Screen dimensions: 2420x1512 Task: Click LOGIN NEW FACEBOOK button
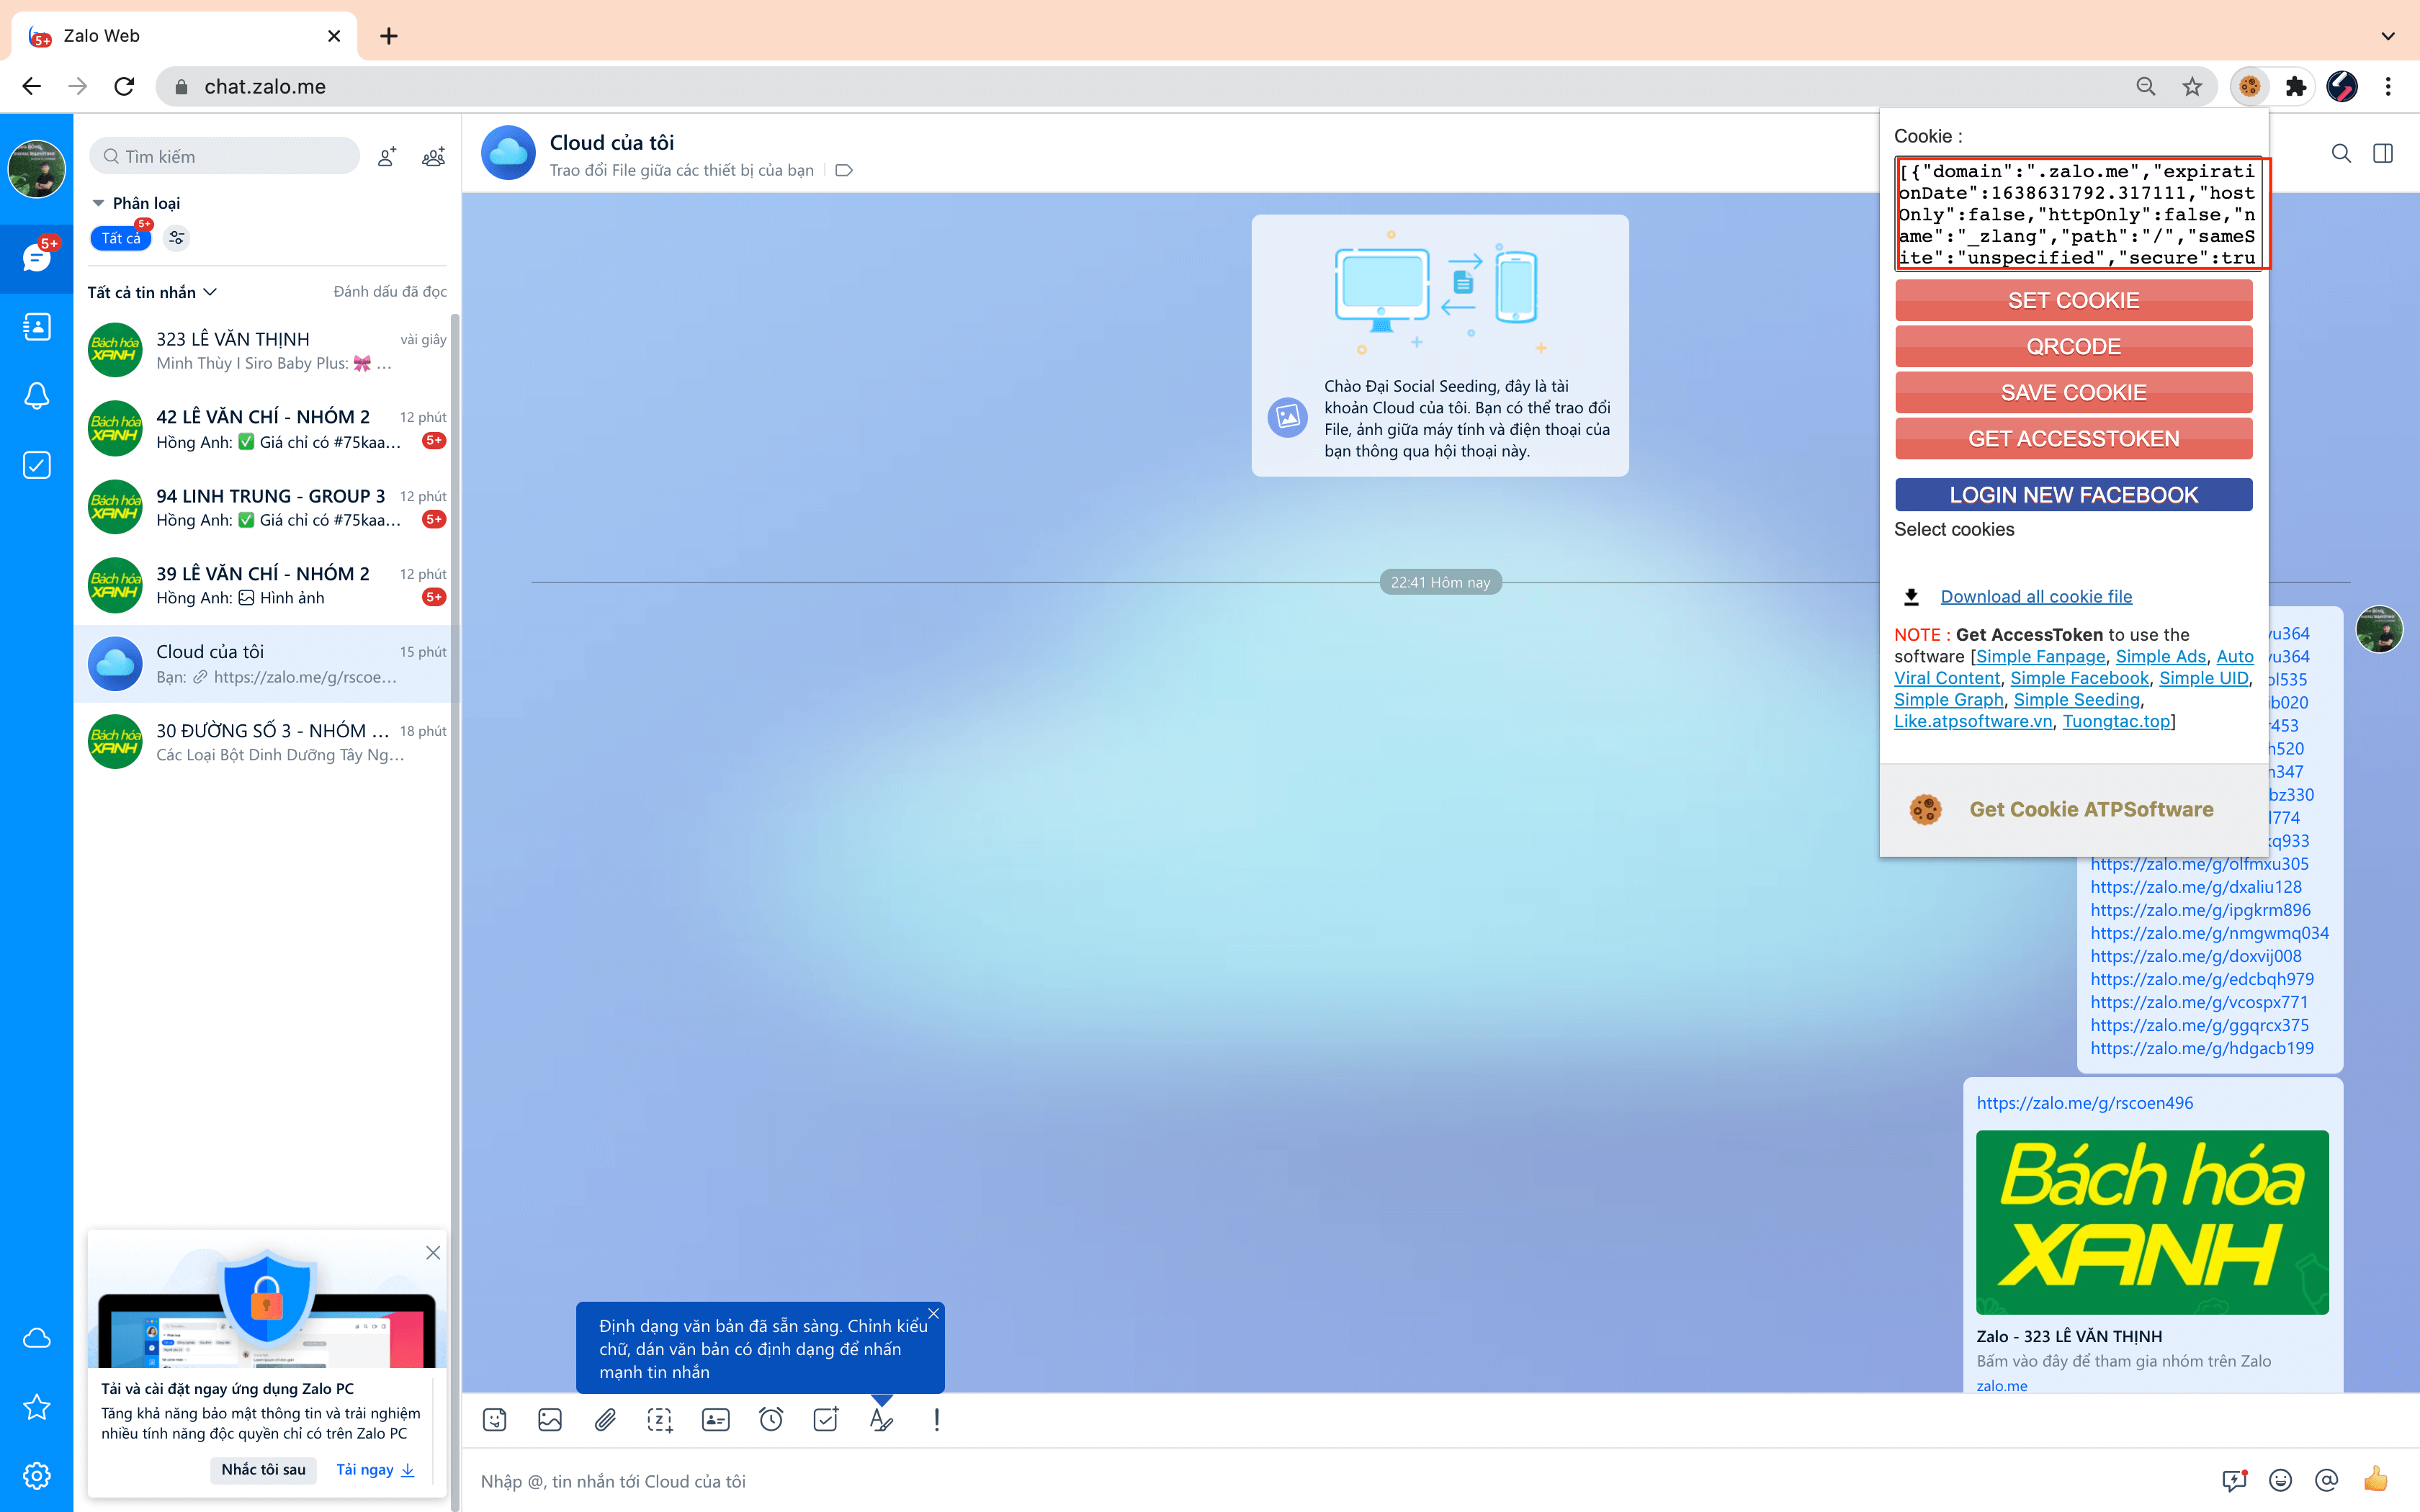pyautogui.click(x=2073, y=494)
